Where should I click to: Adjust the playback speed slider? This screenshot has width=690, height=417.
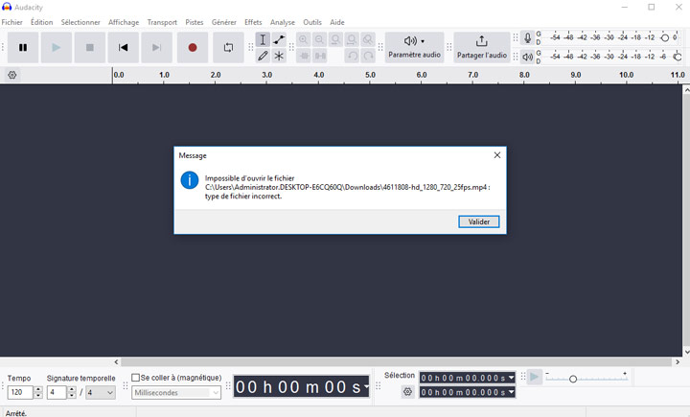point(573,379)
